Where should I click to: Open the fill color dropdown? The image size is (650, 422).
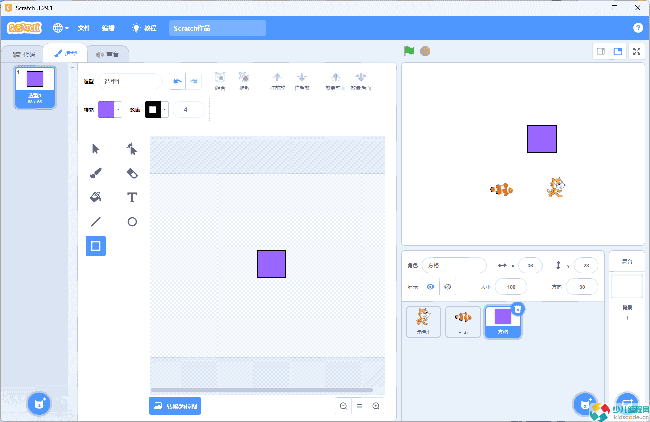click(x=110, y=110)
